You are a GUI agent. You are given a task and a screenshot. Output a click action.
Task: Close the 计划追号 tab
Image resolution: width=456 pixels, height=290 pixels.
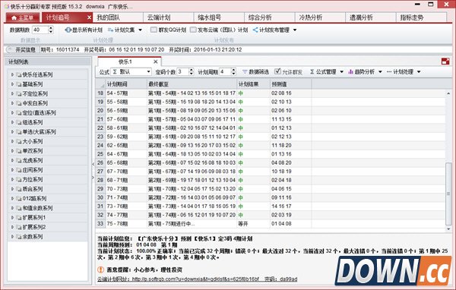pos(89,17)
